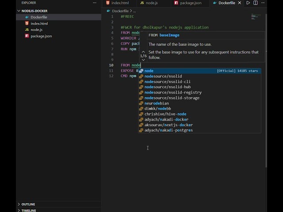Choose the adyach/nakadi-postgres suggestion

click(199, 130)
